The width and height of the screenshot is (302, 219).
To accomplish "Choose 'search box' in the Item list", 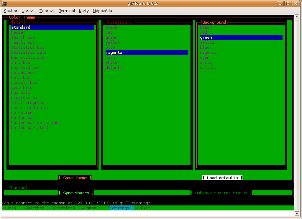I will (x=23, y=37).
